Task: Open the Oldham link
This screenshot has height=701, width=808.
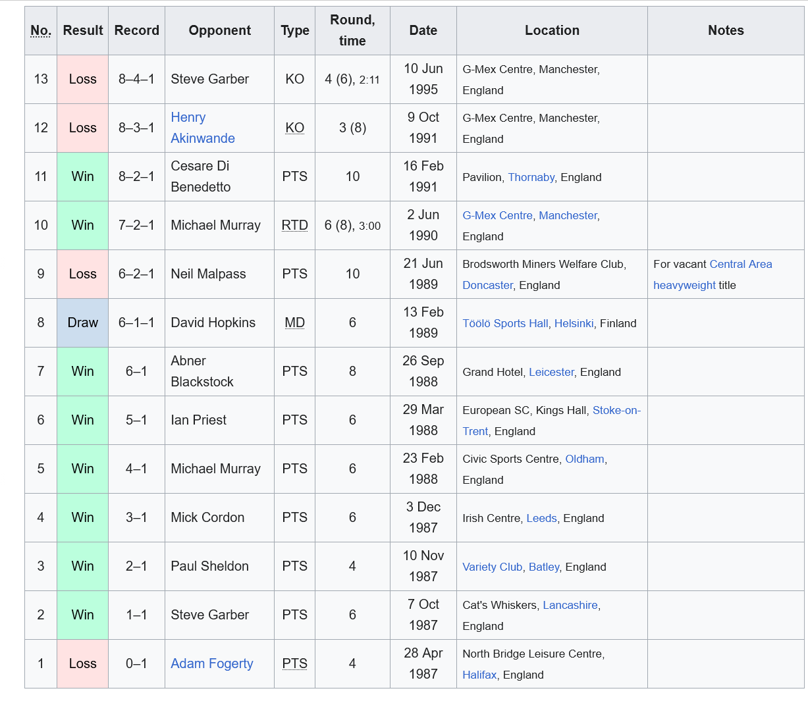Action: pyautogui.click(x=584, y=459)
